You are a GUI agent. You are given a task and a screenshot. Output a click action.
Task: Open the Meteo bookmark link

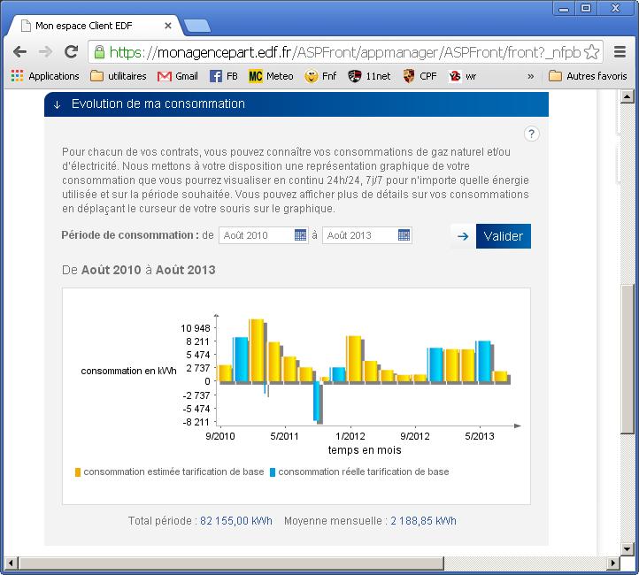click(x=271, y=76)
